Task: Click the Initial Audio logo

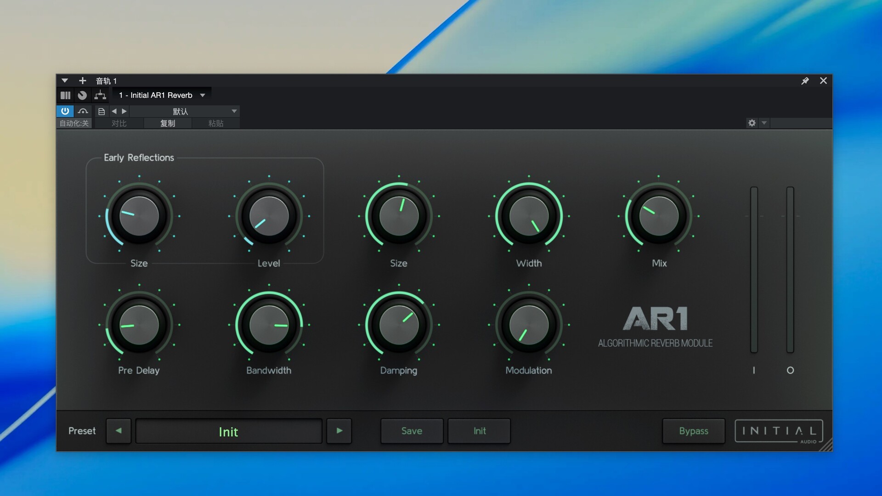Action: pos(779,431)
